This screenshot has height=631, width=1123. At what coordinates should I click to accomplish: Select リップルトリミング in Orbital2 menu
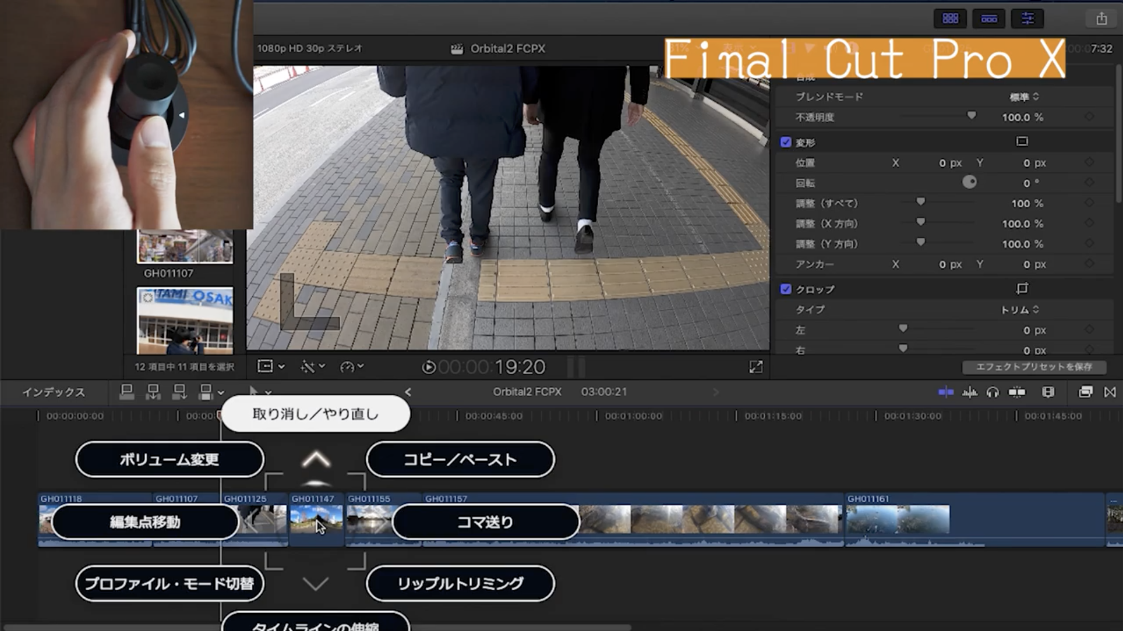[x=460, y=583]
